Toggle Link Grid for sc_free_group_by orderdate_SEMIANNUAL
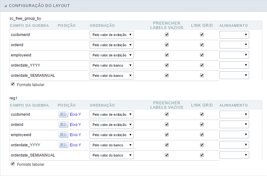This screenshot has width=267, height=176. pyautogui.click(x=202, y=75)
